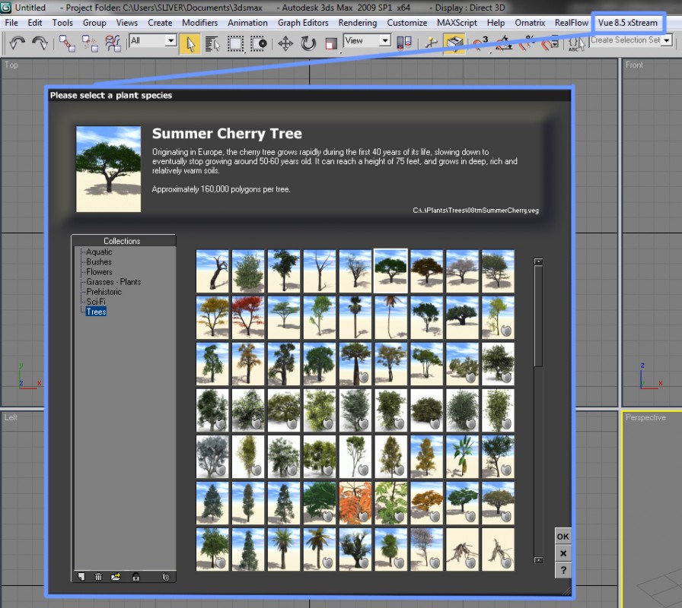Pick the Rectangular Selection Region tool
Viewport: 682px width, 608px height.
point(235,44)
